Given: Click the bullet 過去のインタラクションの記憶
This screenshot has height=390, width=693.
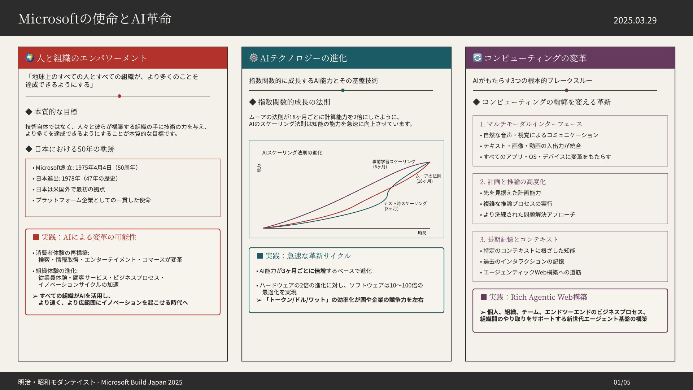Looking at the screenshot, I should [x=522, y=261].
